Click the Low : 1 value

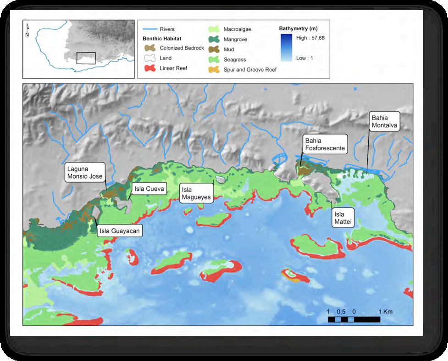coord(304,58)
